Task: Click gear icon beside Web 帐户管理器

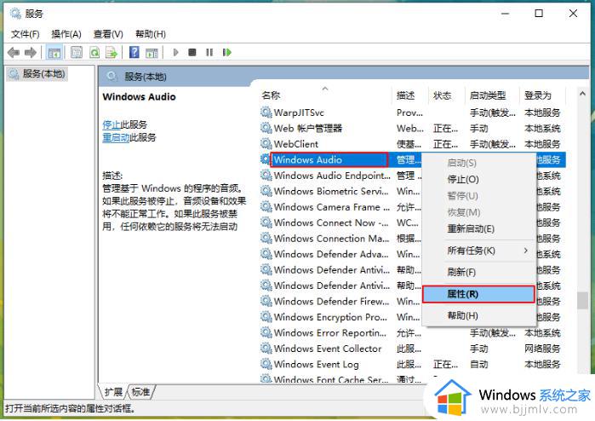Action: pos(266,128)
